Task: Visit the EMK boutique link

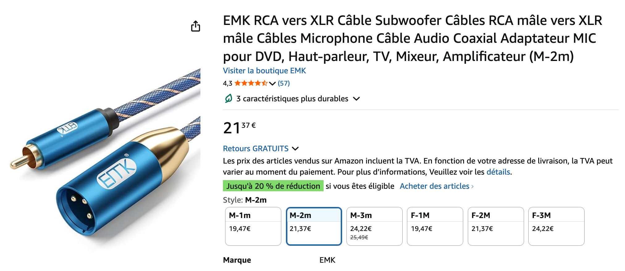Action: pyautogui.click(x=264, y=71)
